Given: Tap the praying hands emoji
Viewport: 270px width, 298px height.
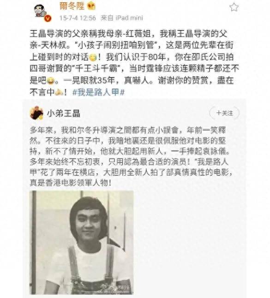Looking at the screenshot, I should click(x=59, y=93).
